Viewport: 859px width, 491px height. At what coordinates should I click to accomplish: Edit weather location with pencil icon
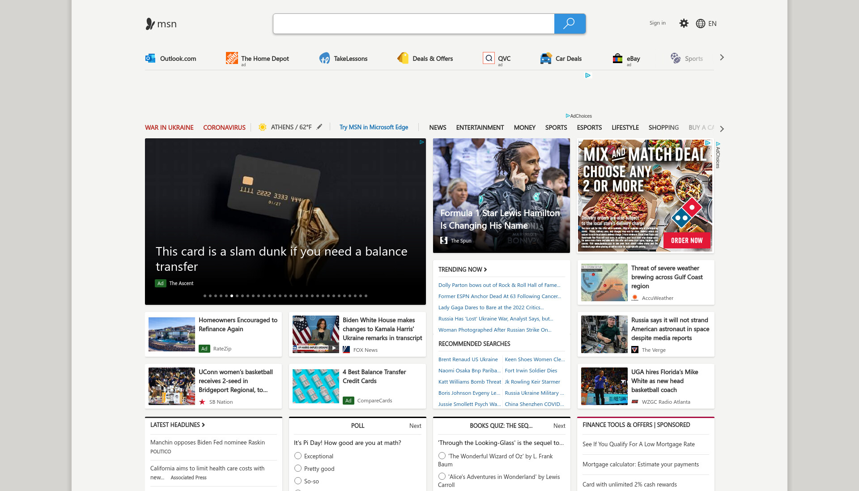point(319,127)
